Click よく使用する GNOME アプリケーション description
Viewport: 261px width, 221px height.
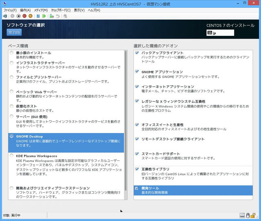180,77
